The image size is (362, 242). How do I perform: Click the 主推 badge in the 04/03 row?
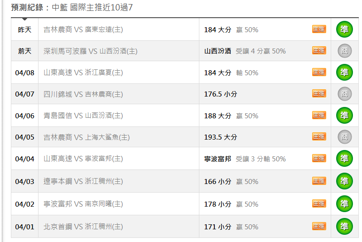pos(319,181)
